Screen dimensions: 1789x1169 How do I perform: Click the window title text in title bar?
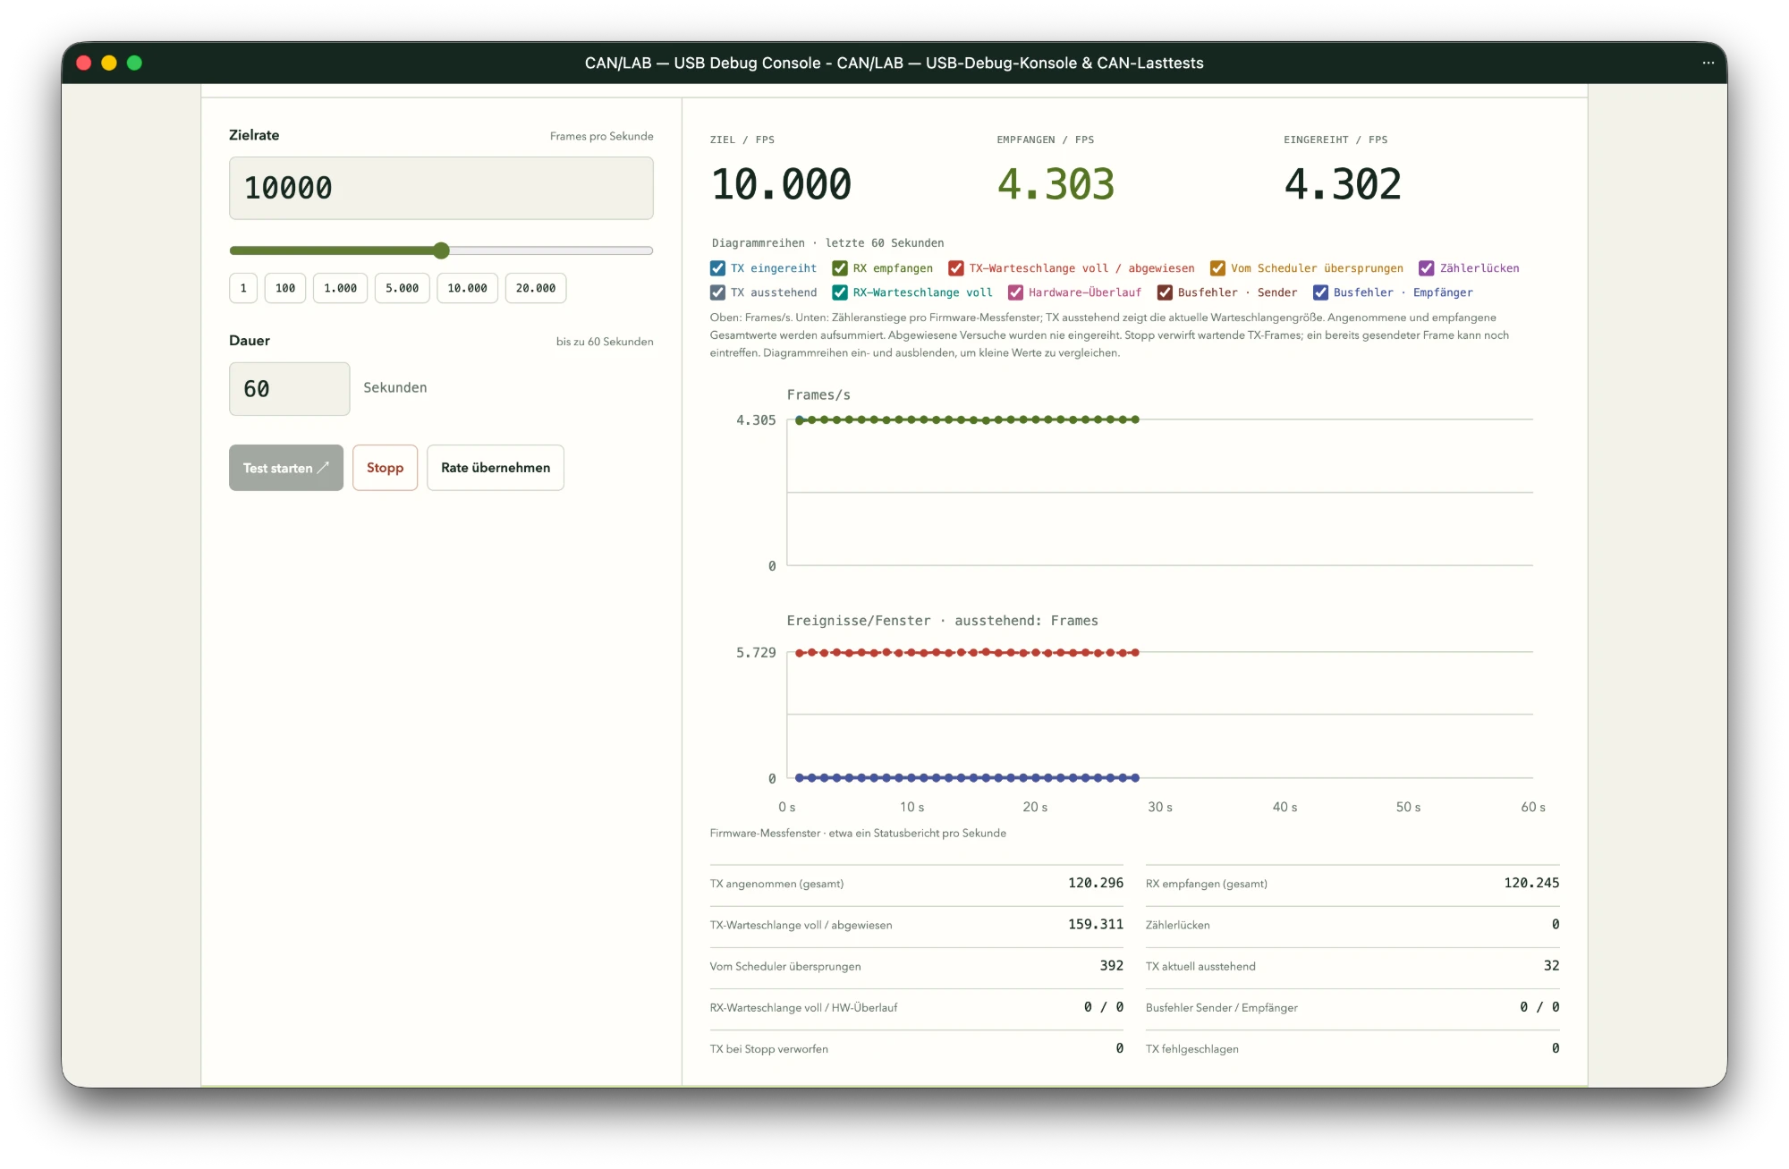click(x=894, y=63)
